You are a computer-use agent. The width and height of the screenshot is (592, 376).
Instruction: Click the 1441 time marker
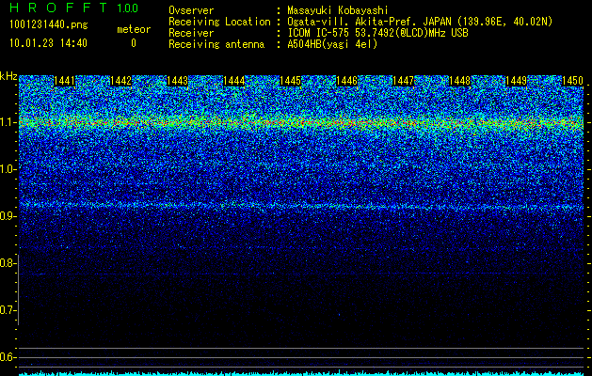(x=65, y=81)
